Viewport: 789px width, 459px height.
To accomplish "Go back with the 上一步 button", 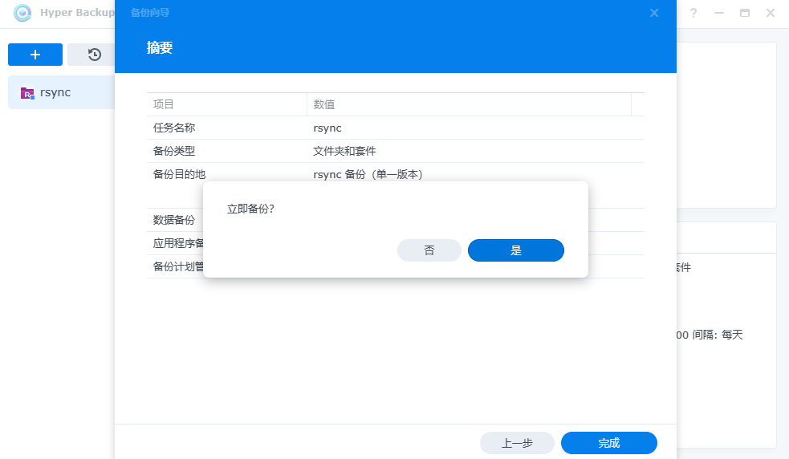I will [517, 443].
